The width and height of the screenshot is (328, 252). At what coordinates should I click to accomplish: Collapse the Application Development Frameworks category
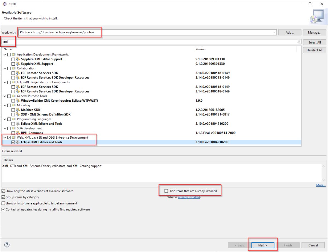point(5,55)
